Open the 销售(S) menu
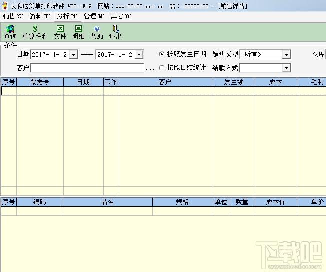 click(x=13, y=16)
